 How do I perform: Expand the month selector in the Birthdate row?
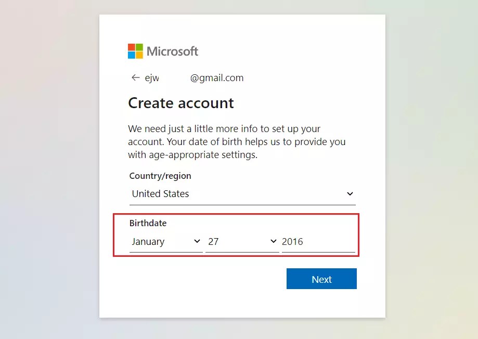click(x=165, y=241)
